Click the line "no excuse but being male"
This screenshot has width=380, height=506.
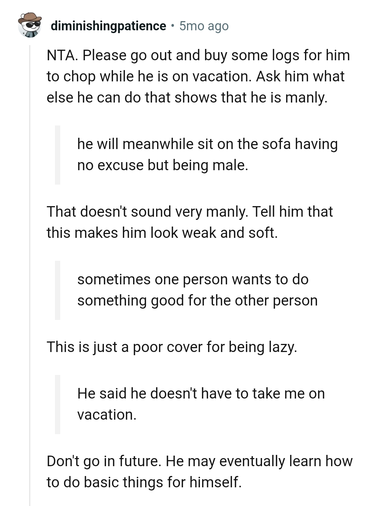click(163, 165)
